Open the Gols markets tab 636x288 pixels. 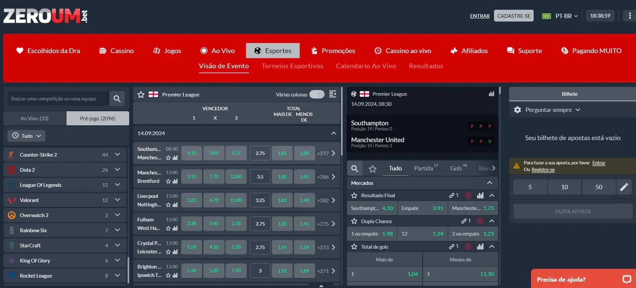(x=458, y=168)
